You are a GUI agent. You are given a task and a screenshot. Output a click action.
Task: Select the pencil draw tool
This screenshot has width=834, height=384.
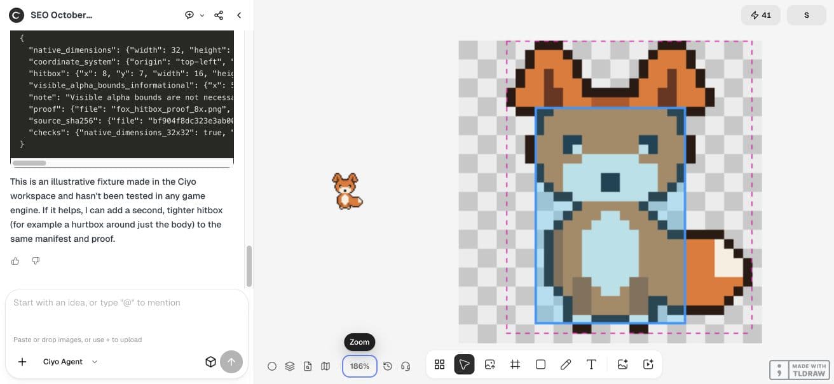[566, 364]
